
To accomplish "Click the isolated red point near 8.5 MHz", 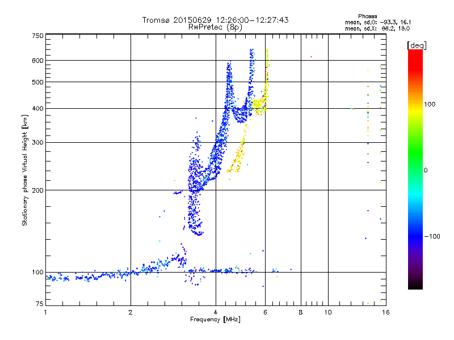I will pyautogui.click(x=311, y=57).
